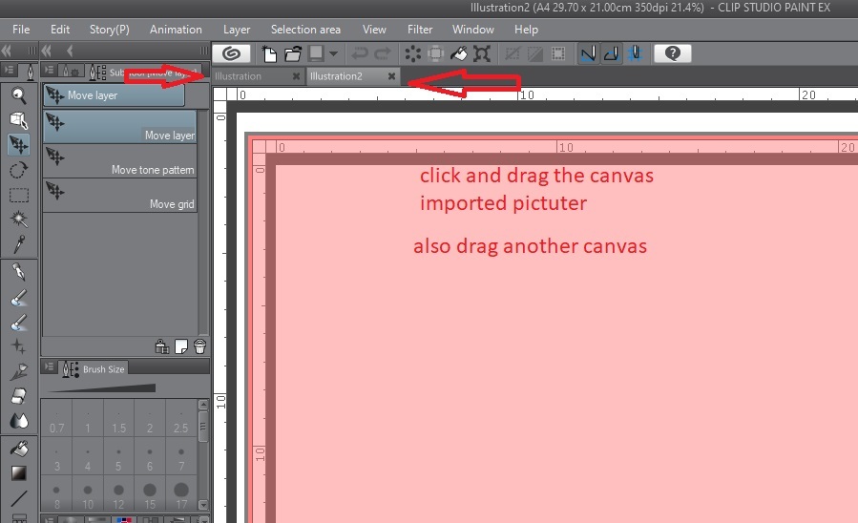Click the single left arrow on dock bar
Viewport: 858px width, 523px height.
click(70, 51)
